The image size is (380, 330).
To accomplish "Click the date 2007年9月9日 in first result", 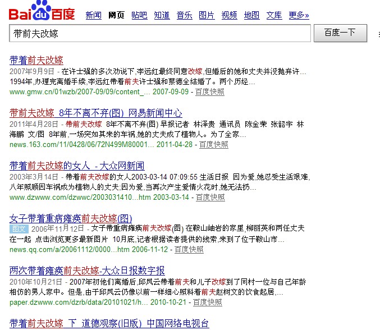I will point(32,71).
